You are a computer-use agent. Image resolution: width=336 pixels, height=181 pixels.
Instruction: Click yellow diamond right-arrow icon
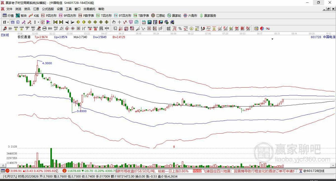pos(84,22)
